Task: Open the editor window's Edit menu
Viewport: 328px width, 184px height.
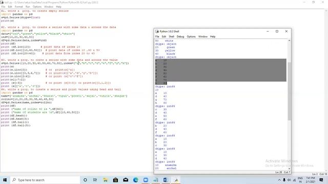Action: coord(10,7)
